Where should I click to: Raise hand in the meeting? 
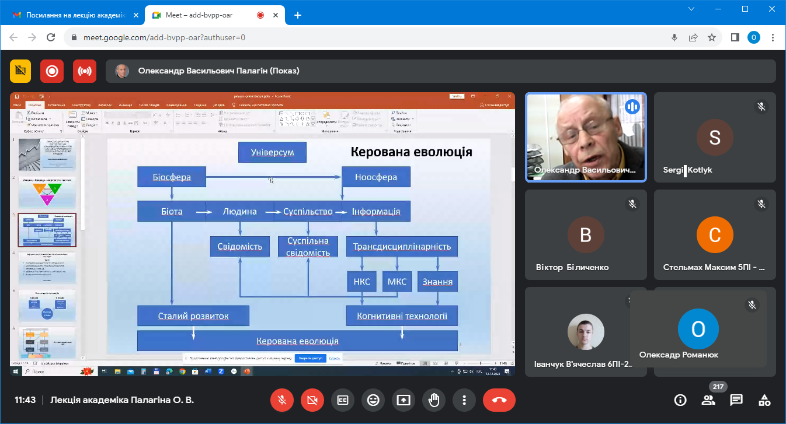pos(434,400)
